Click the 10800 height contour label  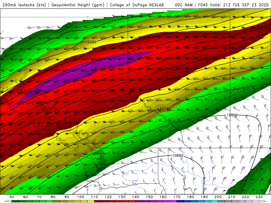coord(232,115)
